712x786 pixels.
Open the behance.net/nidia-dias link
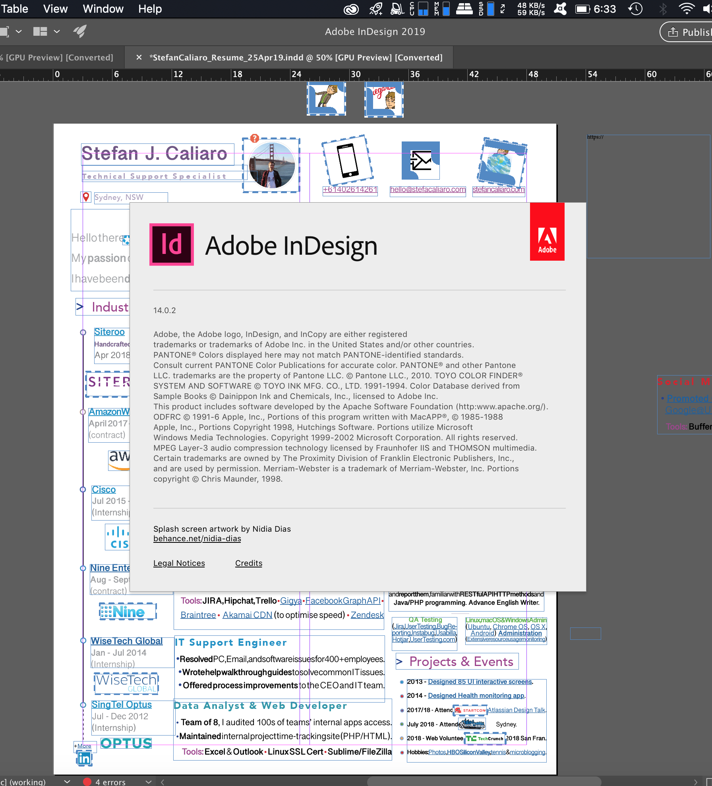point(197,538)
